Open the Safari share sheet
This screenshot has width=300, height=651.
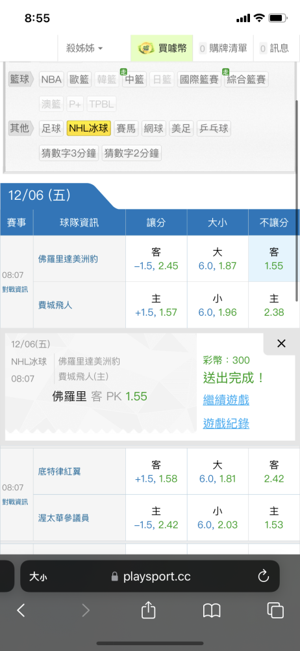point(148,610)
